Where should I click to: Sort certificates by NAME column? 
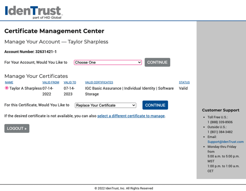click(9, 82)
